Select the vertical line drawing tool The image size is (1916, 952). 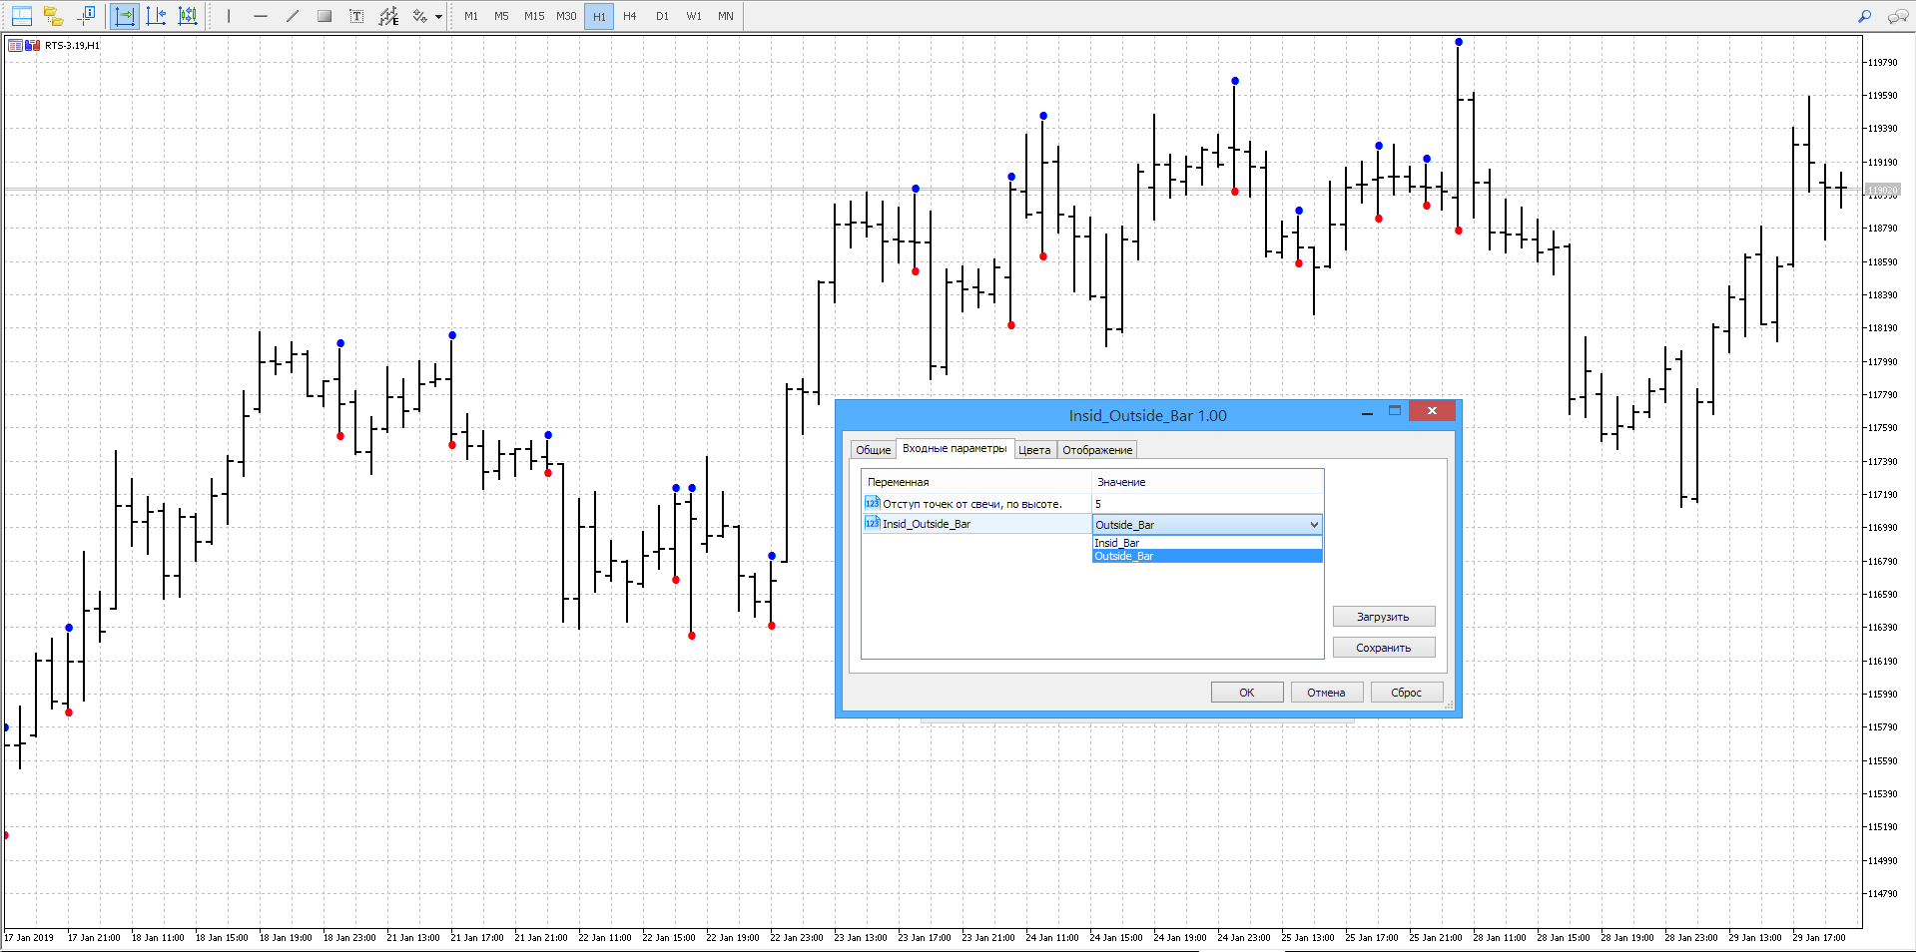tap(229, 16)
